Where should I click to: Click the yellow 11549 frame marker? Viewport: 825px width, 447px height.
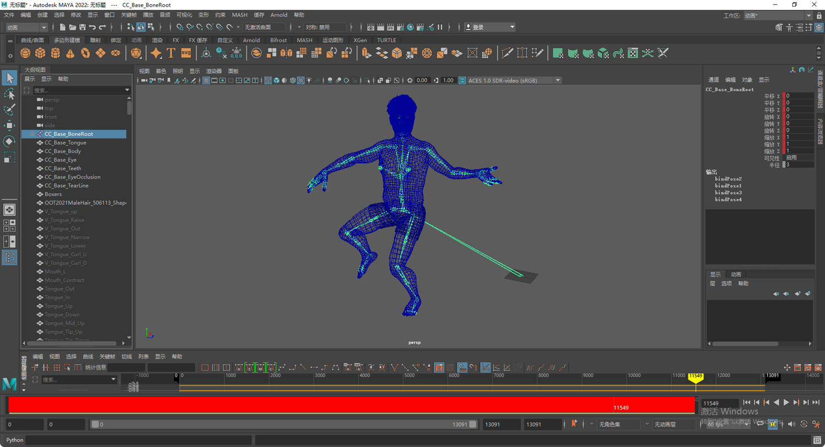click(x=696, y=377)
